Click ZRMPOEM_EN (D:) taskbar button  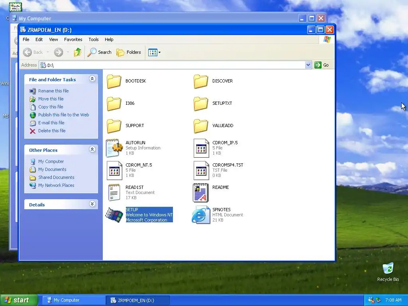[x=138, y=300]
